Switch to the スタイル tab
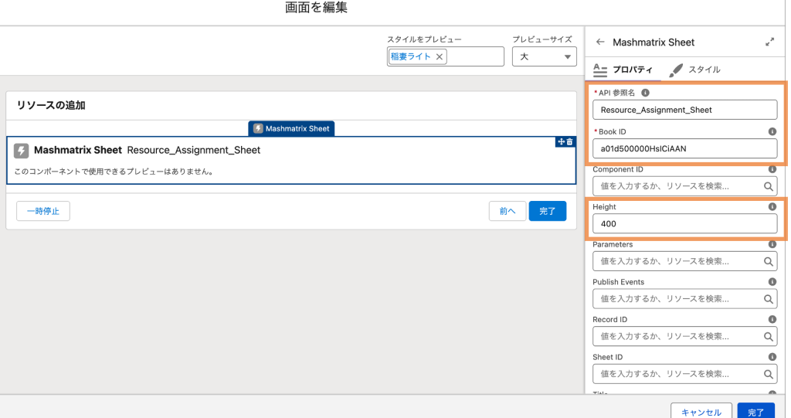Screen dimensions: 791x418 coord(695,70)
